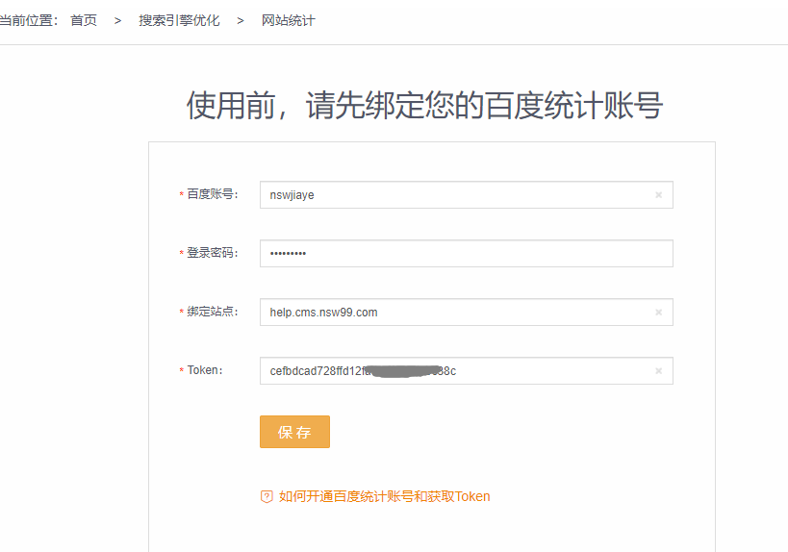Focus the 百度账号 input field

click(467, 195)
